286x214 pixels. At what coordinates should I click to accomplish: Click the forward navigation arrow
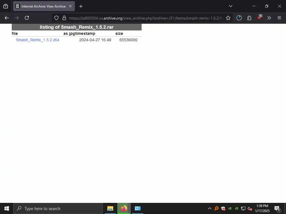[17, 18]
